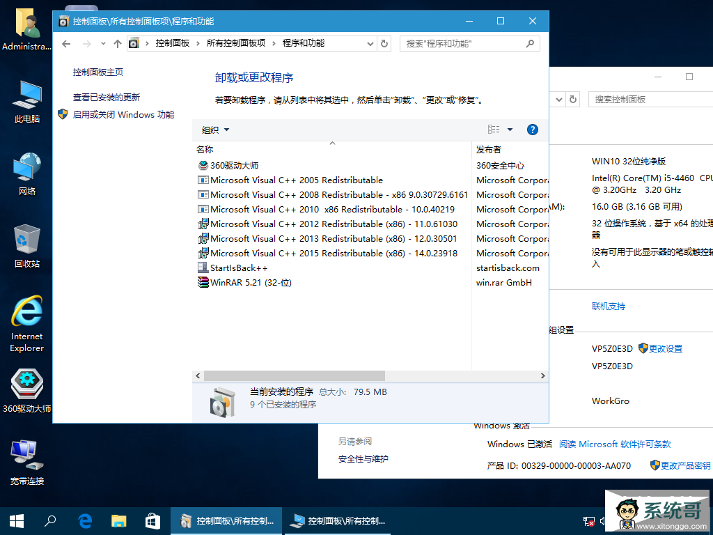Click the control panel icon in the address bar
This screenshot has width=713, height=535.
pos(134,44)
